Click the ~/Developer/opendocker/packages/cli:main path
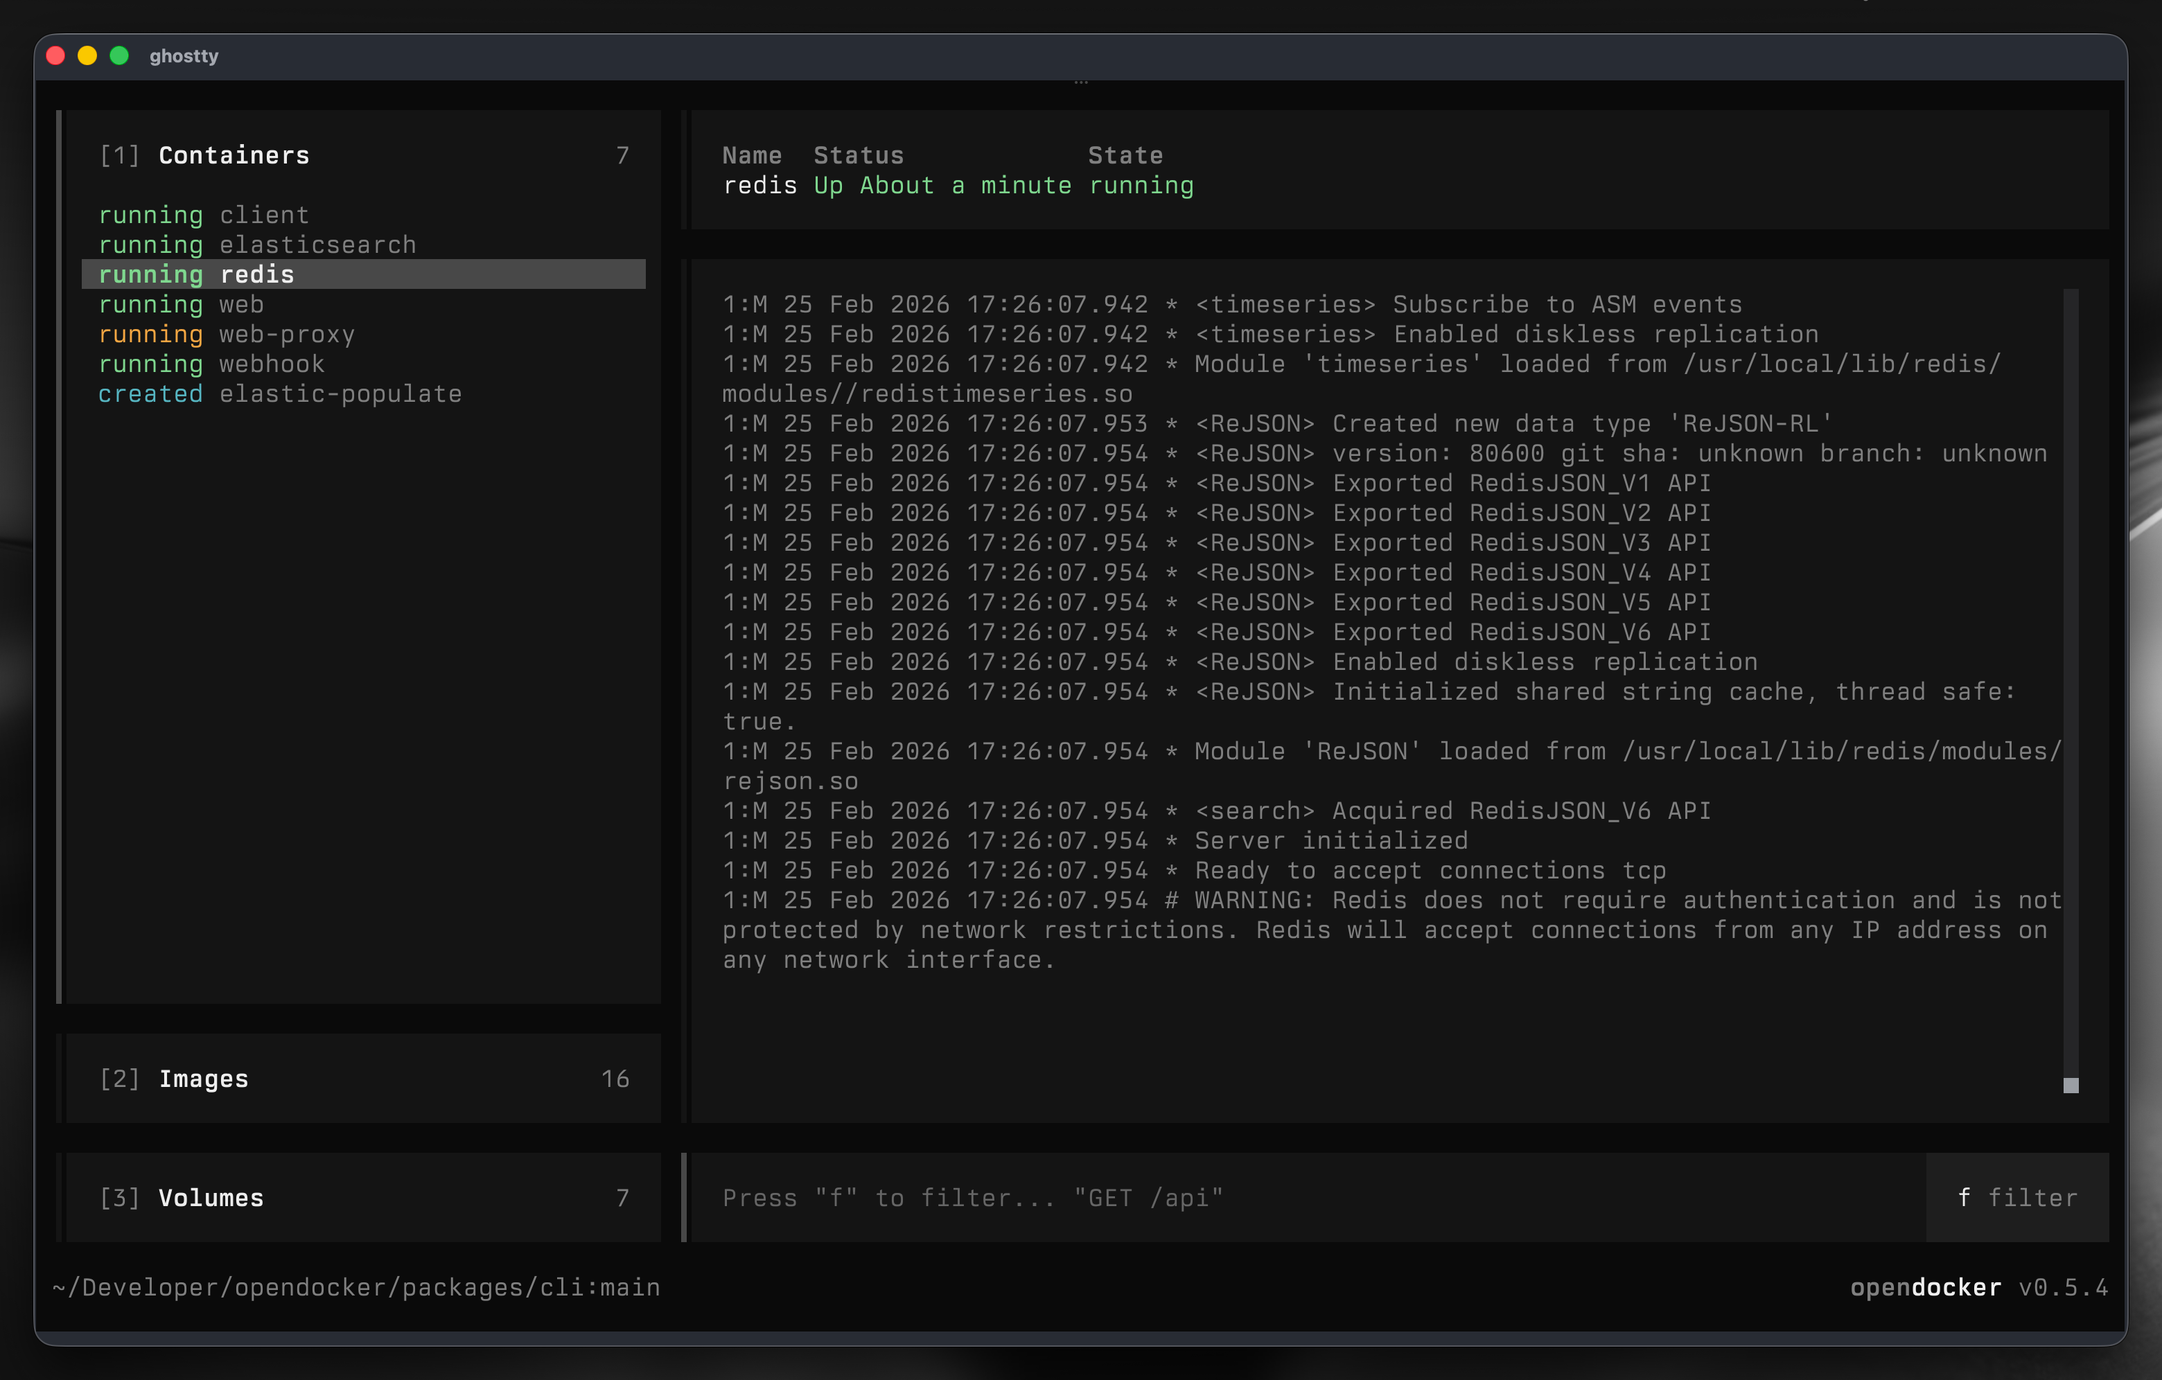 [x=356, y=1286]
